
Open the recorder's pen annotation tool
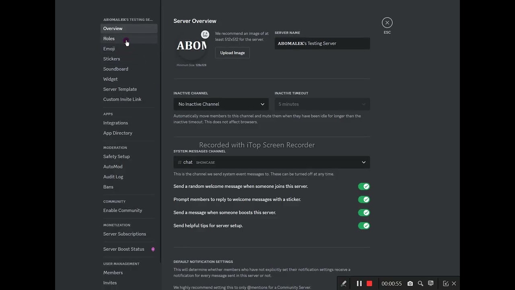344,284
